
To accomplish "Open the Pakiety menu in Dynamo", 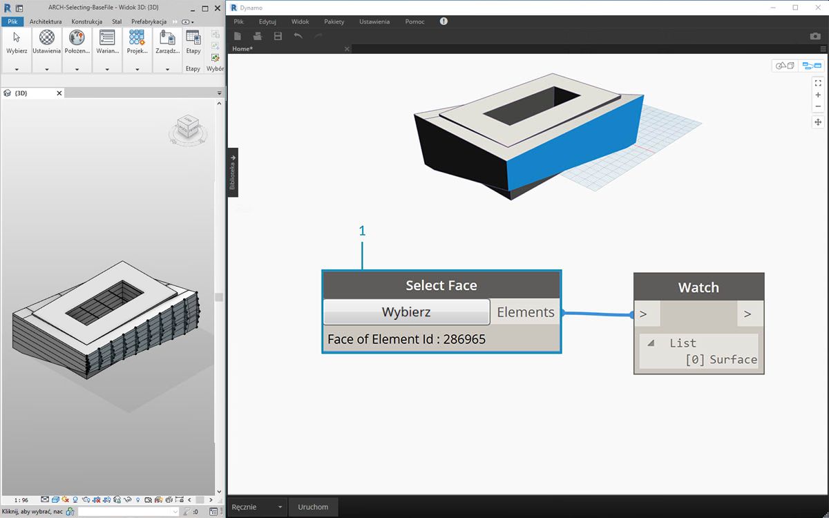I will coord(334,21).
